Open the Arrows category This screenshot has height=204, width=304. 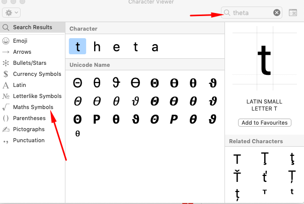22,52
